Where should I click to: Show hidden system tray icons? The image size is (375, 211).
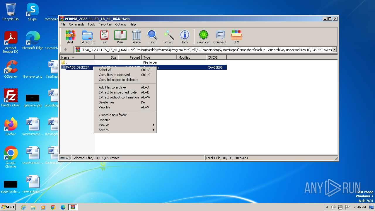click(327, 207)
